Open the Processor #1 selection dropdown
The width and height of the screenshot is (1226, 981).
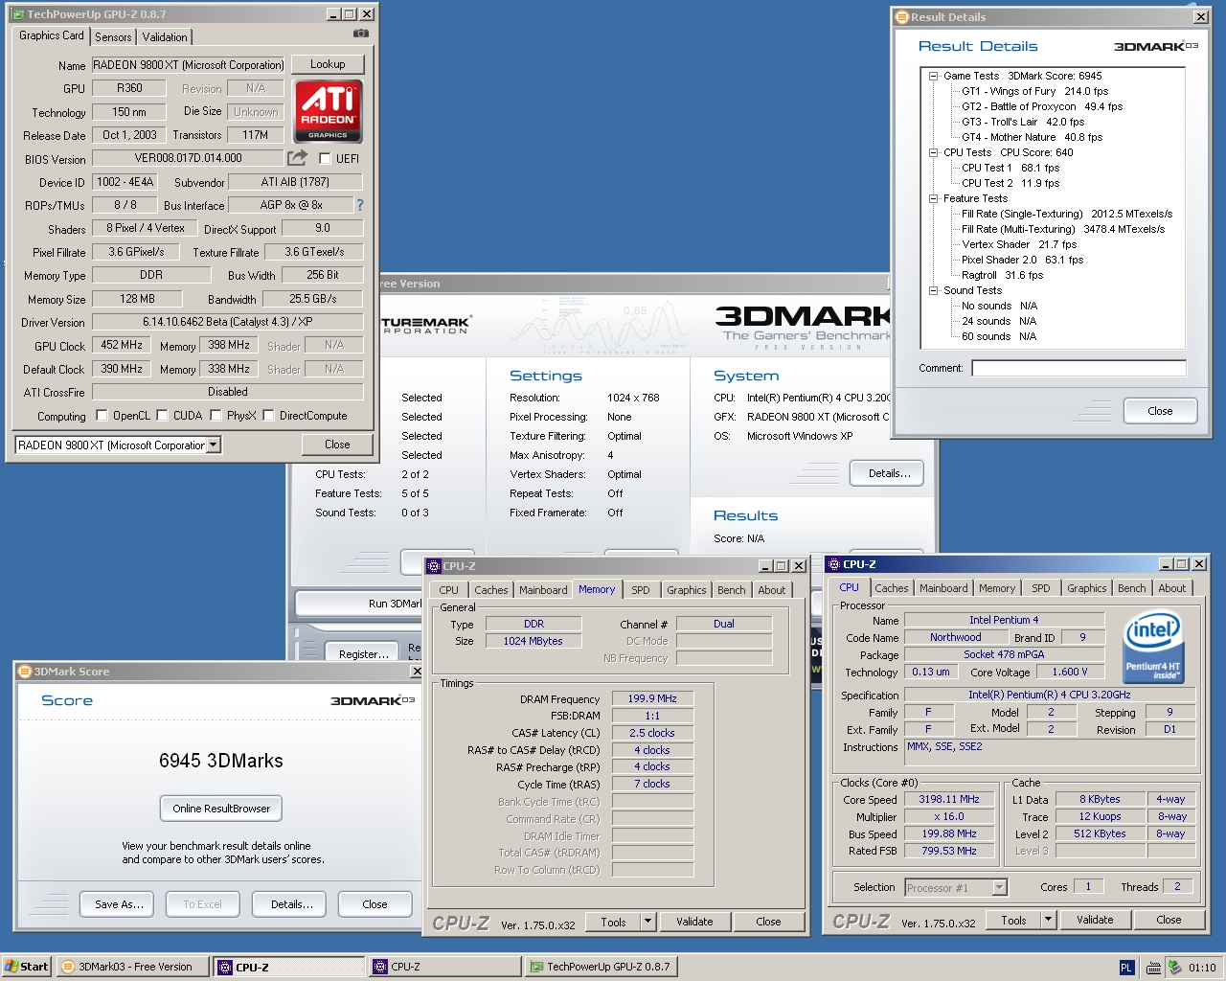999,888
